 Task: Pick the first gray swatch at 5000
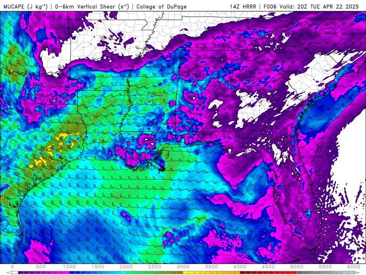[300, 272]
